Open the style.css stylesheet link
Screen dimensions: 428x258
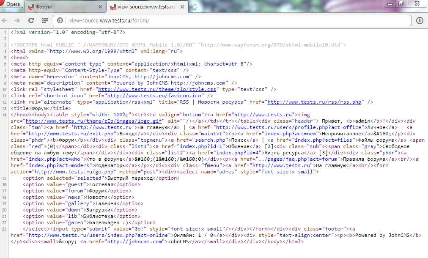click(157, 89)
